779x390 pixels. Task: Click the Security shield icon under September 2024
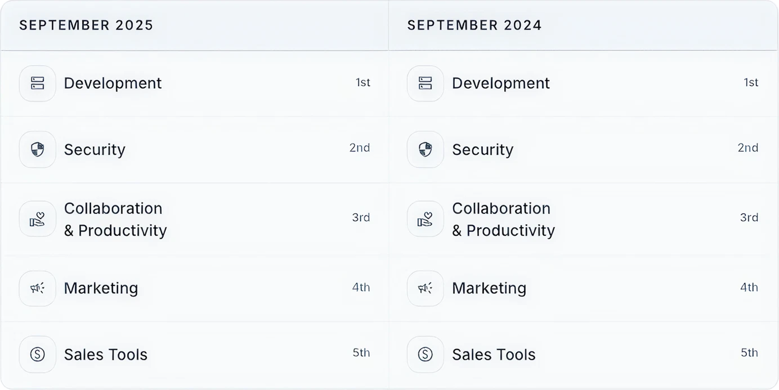pyautogui.click(x=425, y=150)
